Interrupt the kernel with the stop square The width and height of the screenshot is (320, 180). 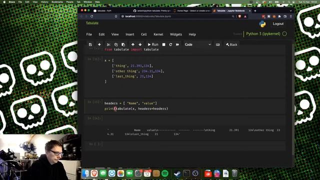pos(163,44)
